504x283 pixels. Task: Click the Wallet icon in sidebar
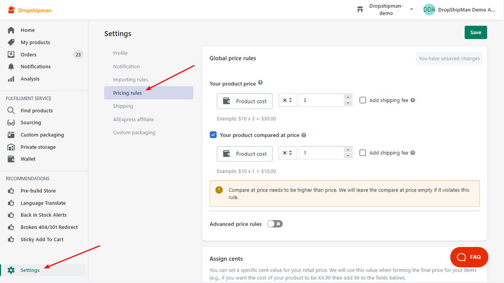[11, 159]
